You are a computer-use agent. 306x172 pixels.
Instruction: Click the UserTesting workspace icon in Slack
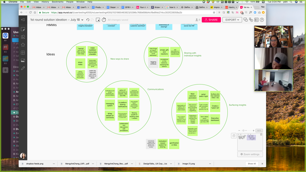(5, 36)
